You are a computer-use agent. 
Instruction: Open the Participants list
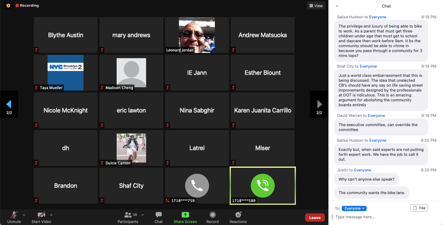128,215
